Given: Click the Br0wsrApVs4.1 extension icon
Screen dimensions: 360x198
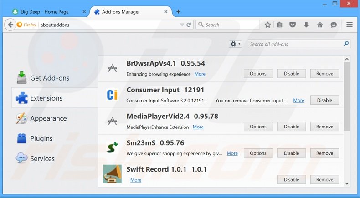Looking at the screenshot, I should (x=112, y=68).
